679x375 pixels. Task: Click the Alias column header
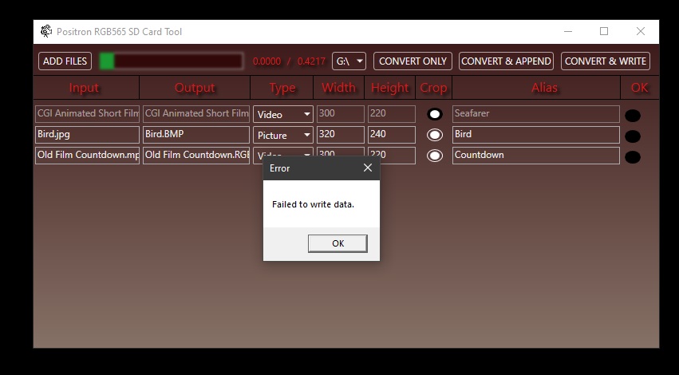(544, 88)
